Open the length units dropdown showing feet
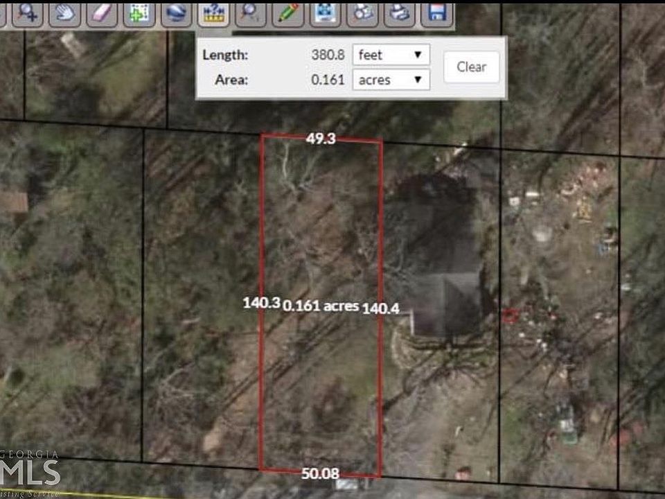The height and width of the screenshot is (499, 665). tap(391, 54)
